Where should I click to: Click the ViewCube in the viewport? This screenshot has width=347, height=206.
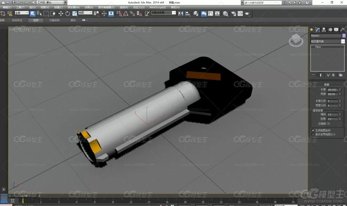[x=296, y=40]
